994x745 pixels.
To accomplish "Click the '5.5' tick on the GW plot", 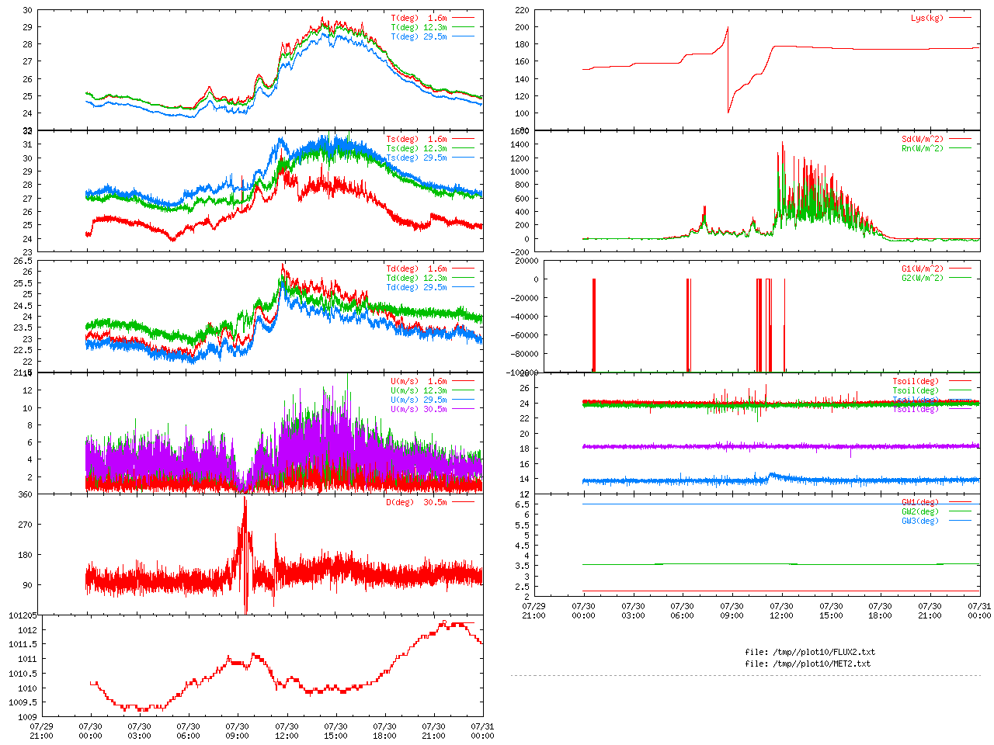I will click(x=523, y=525).
